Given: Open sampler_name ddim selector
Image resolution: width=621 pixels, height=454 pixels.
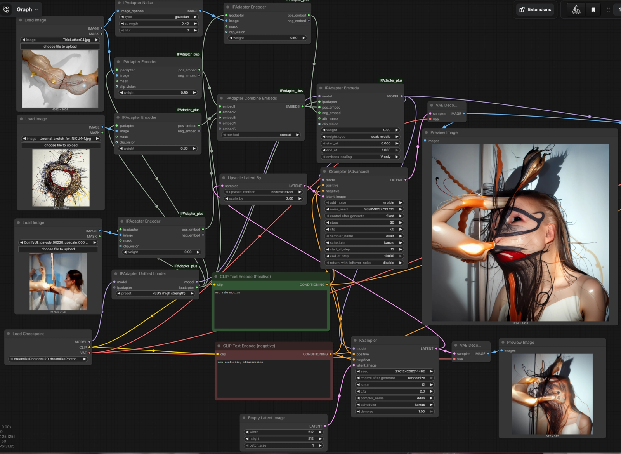Looking at the screenshot, I should (x=395, y=398).
